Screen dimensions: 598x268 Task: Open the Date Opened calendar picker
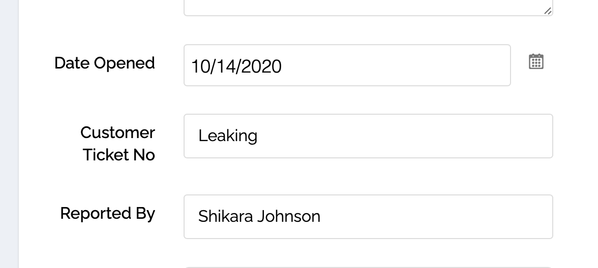[x=536, y=61]
